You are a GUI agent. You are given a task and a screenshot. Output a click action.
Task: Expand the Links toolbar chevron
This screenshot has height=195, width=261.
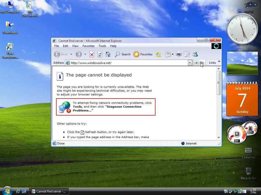point(219,61)
